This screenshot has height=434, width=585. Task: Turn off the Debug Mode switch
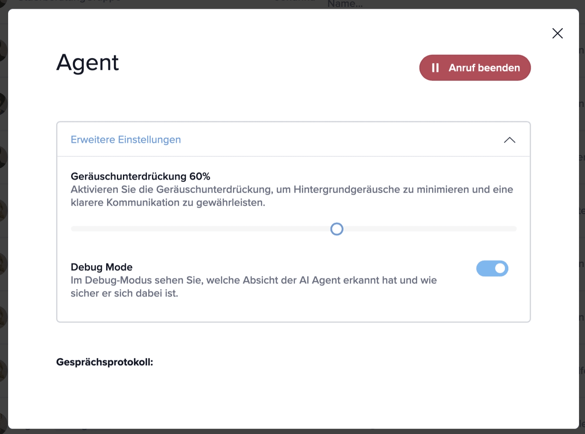pos(492,268)
